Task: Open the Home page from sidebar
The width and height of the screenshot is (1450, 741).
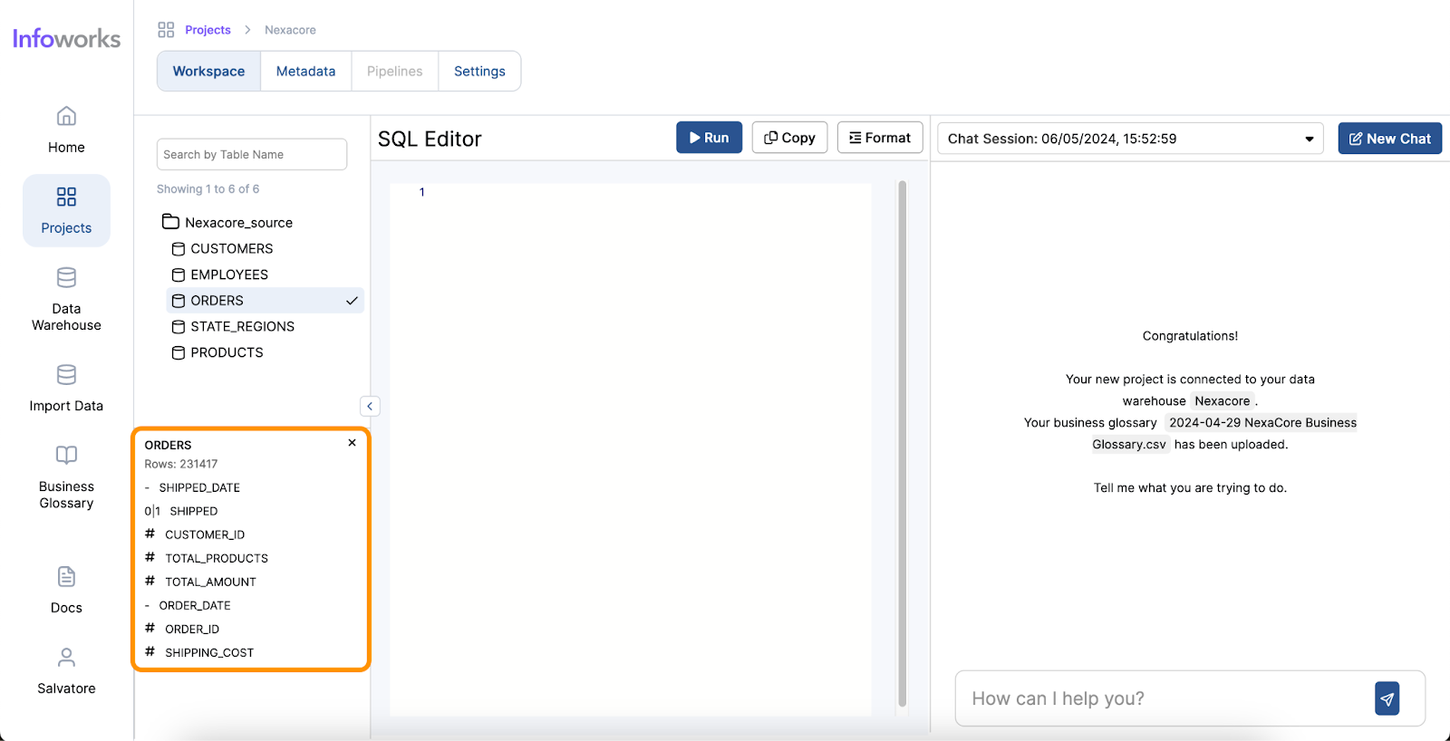Action: click(x=66, y=130)
